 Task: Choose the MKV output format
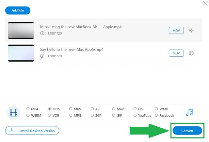[71, 109]
